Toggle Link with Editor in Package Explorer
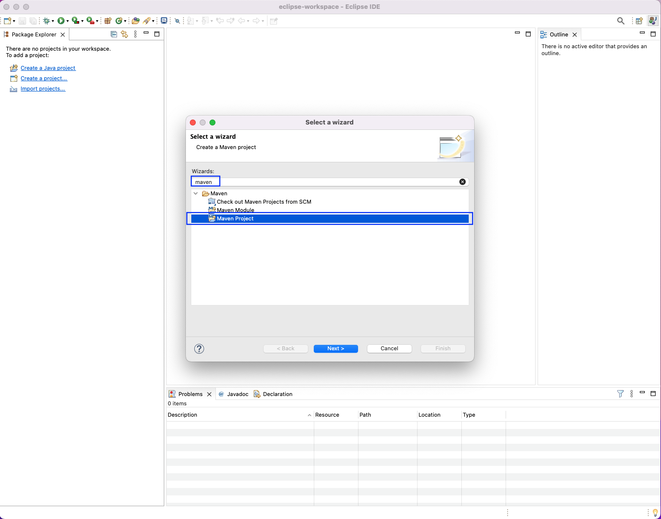The image size is (661, 519). [x=124, y=34]
